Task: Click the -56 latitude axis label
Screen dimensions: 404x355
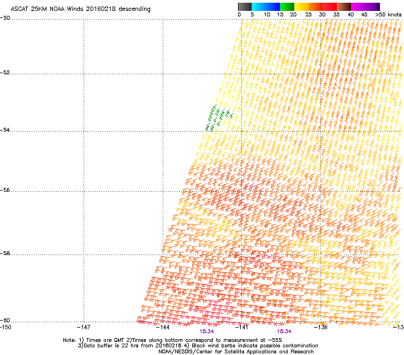Action: coord(5,190)
